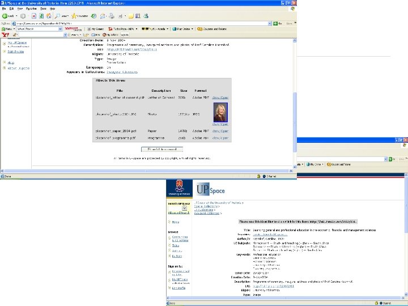The width and height of the screenshot is (408, 306).
Task: Click the Research book icon in toolbar
Action: click(x=138, y=16)
